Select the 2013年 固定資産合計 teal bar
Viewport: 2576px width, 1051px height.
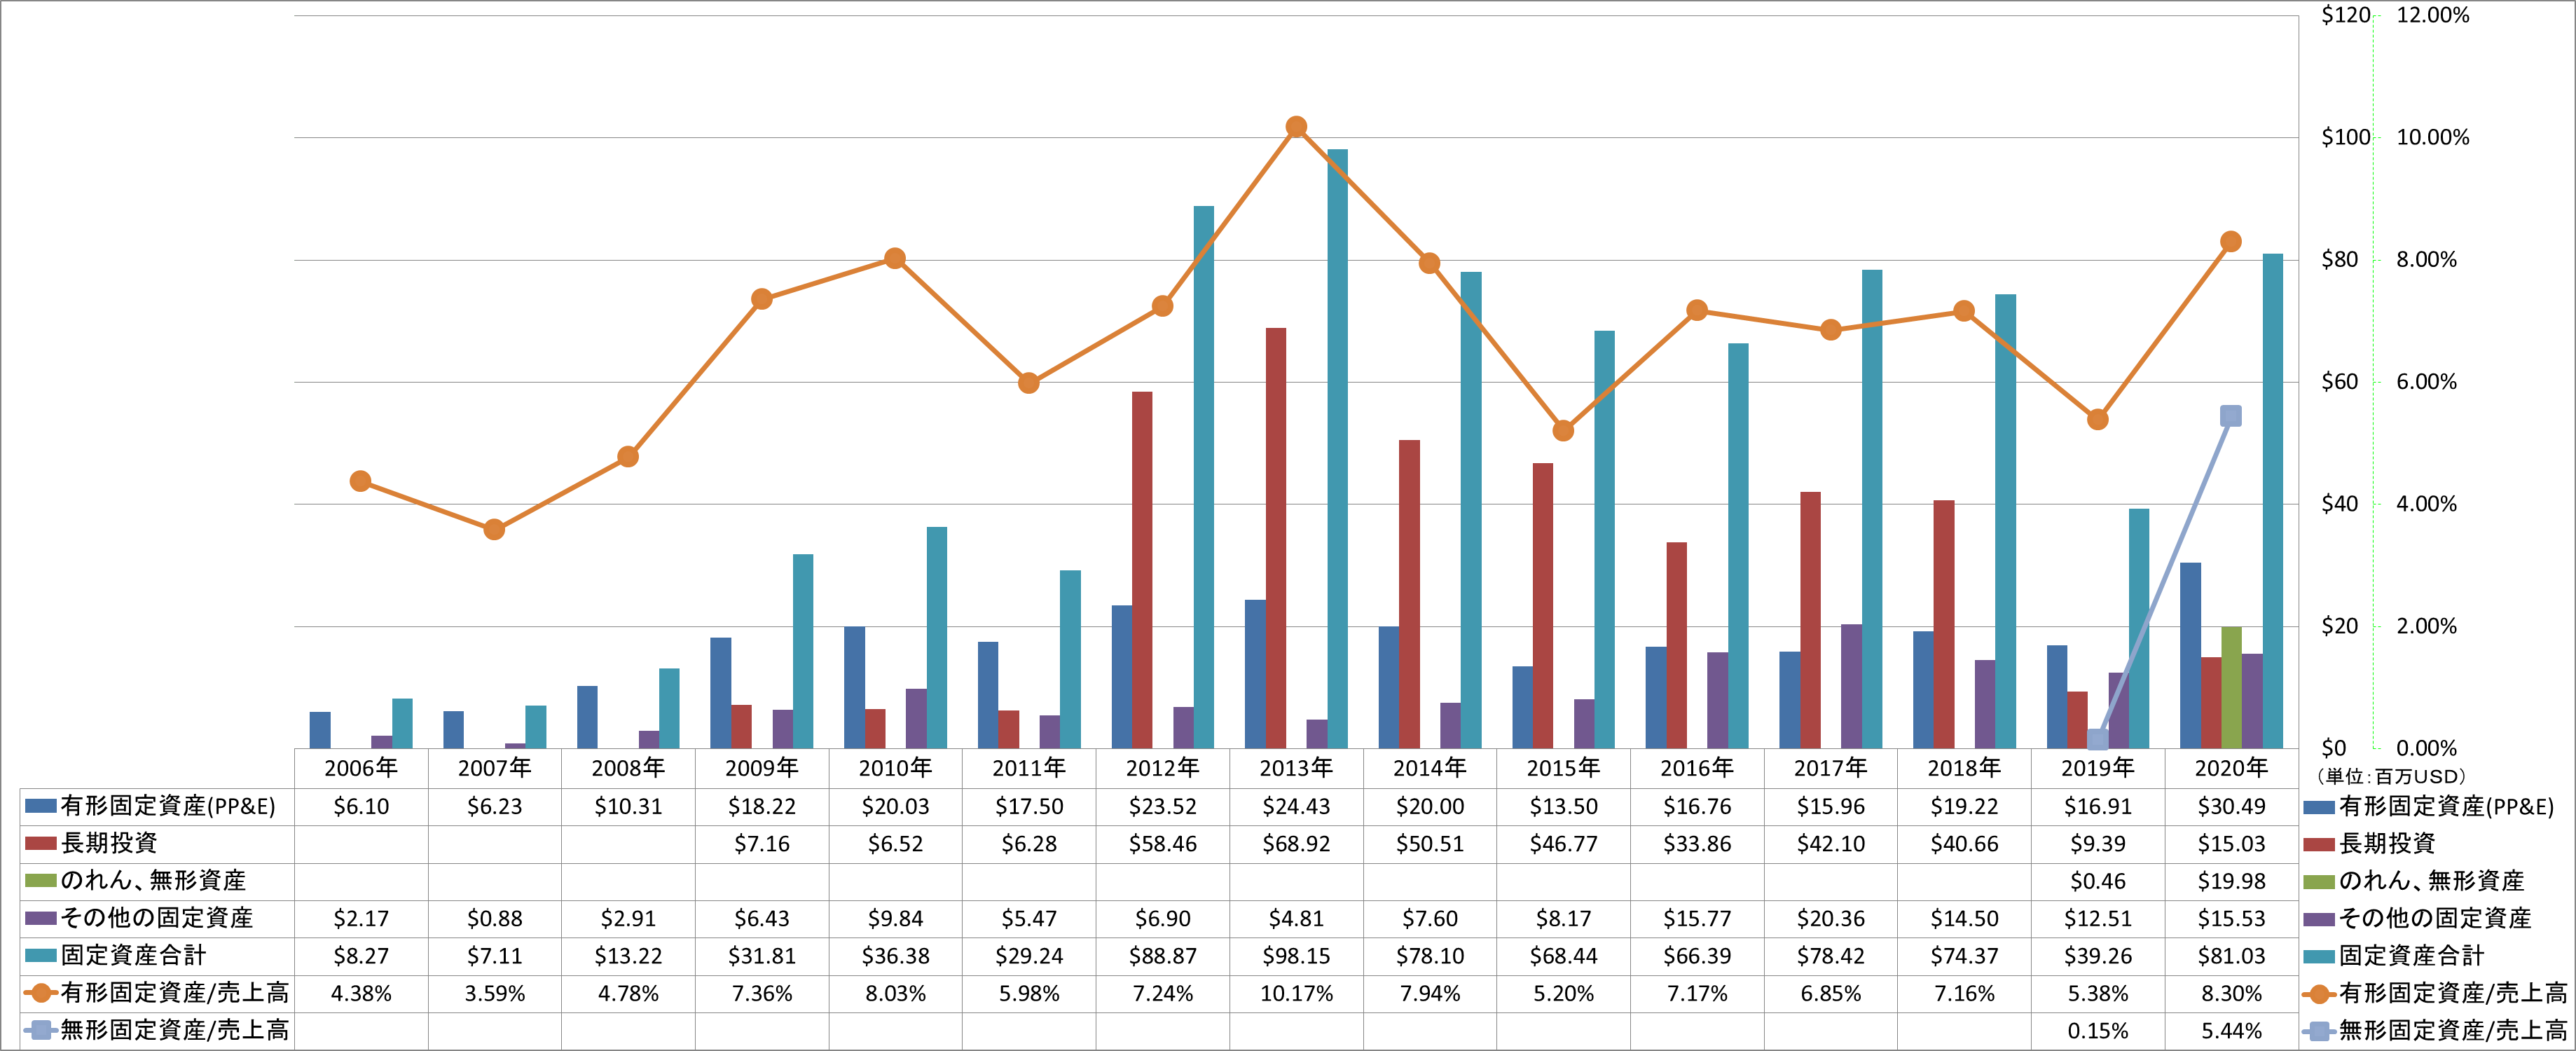(1337, 449)
